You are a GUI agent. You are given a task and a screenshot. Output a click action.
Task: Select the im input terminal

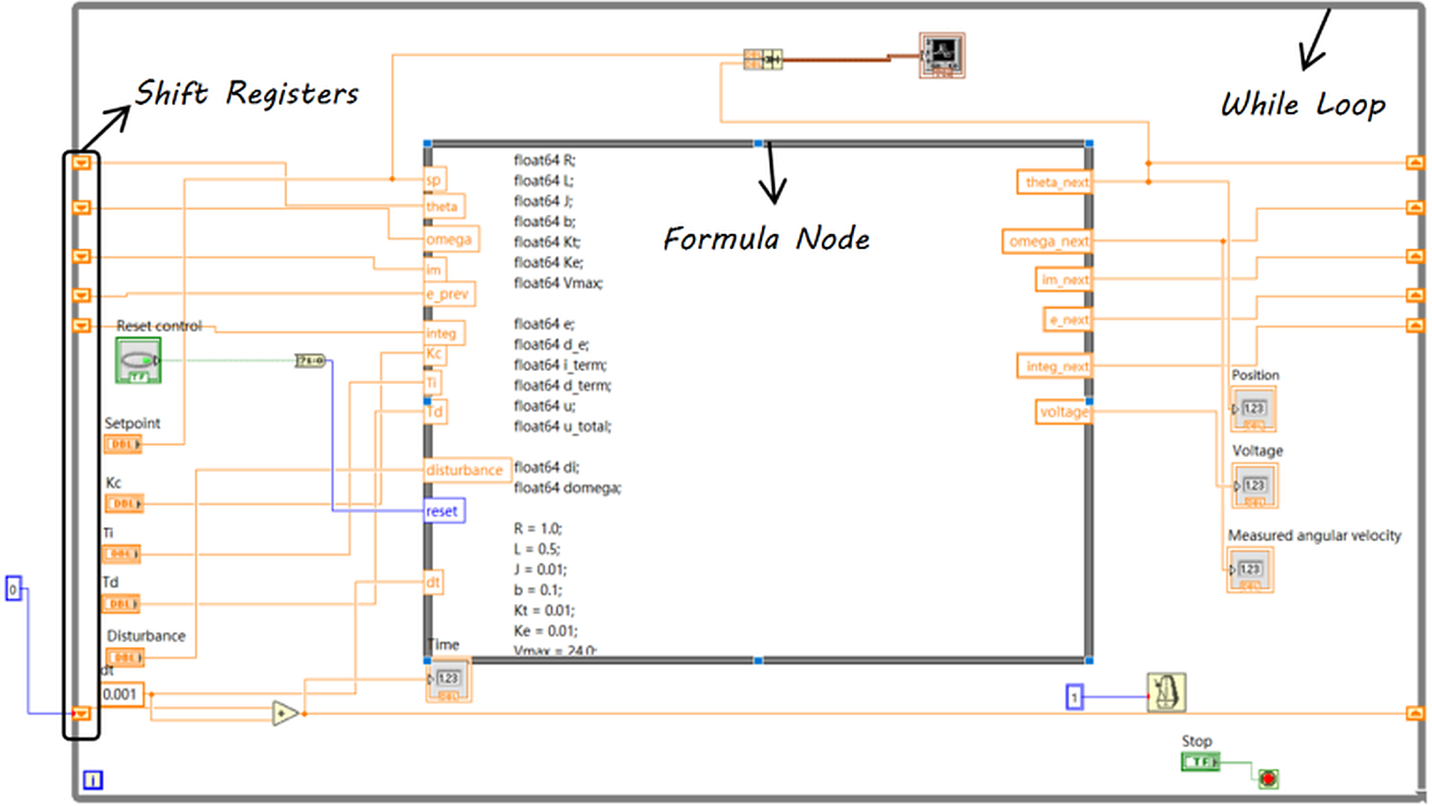tap(434, 271)
